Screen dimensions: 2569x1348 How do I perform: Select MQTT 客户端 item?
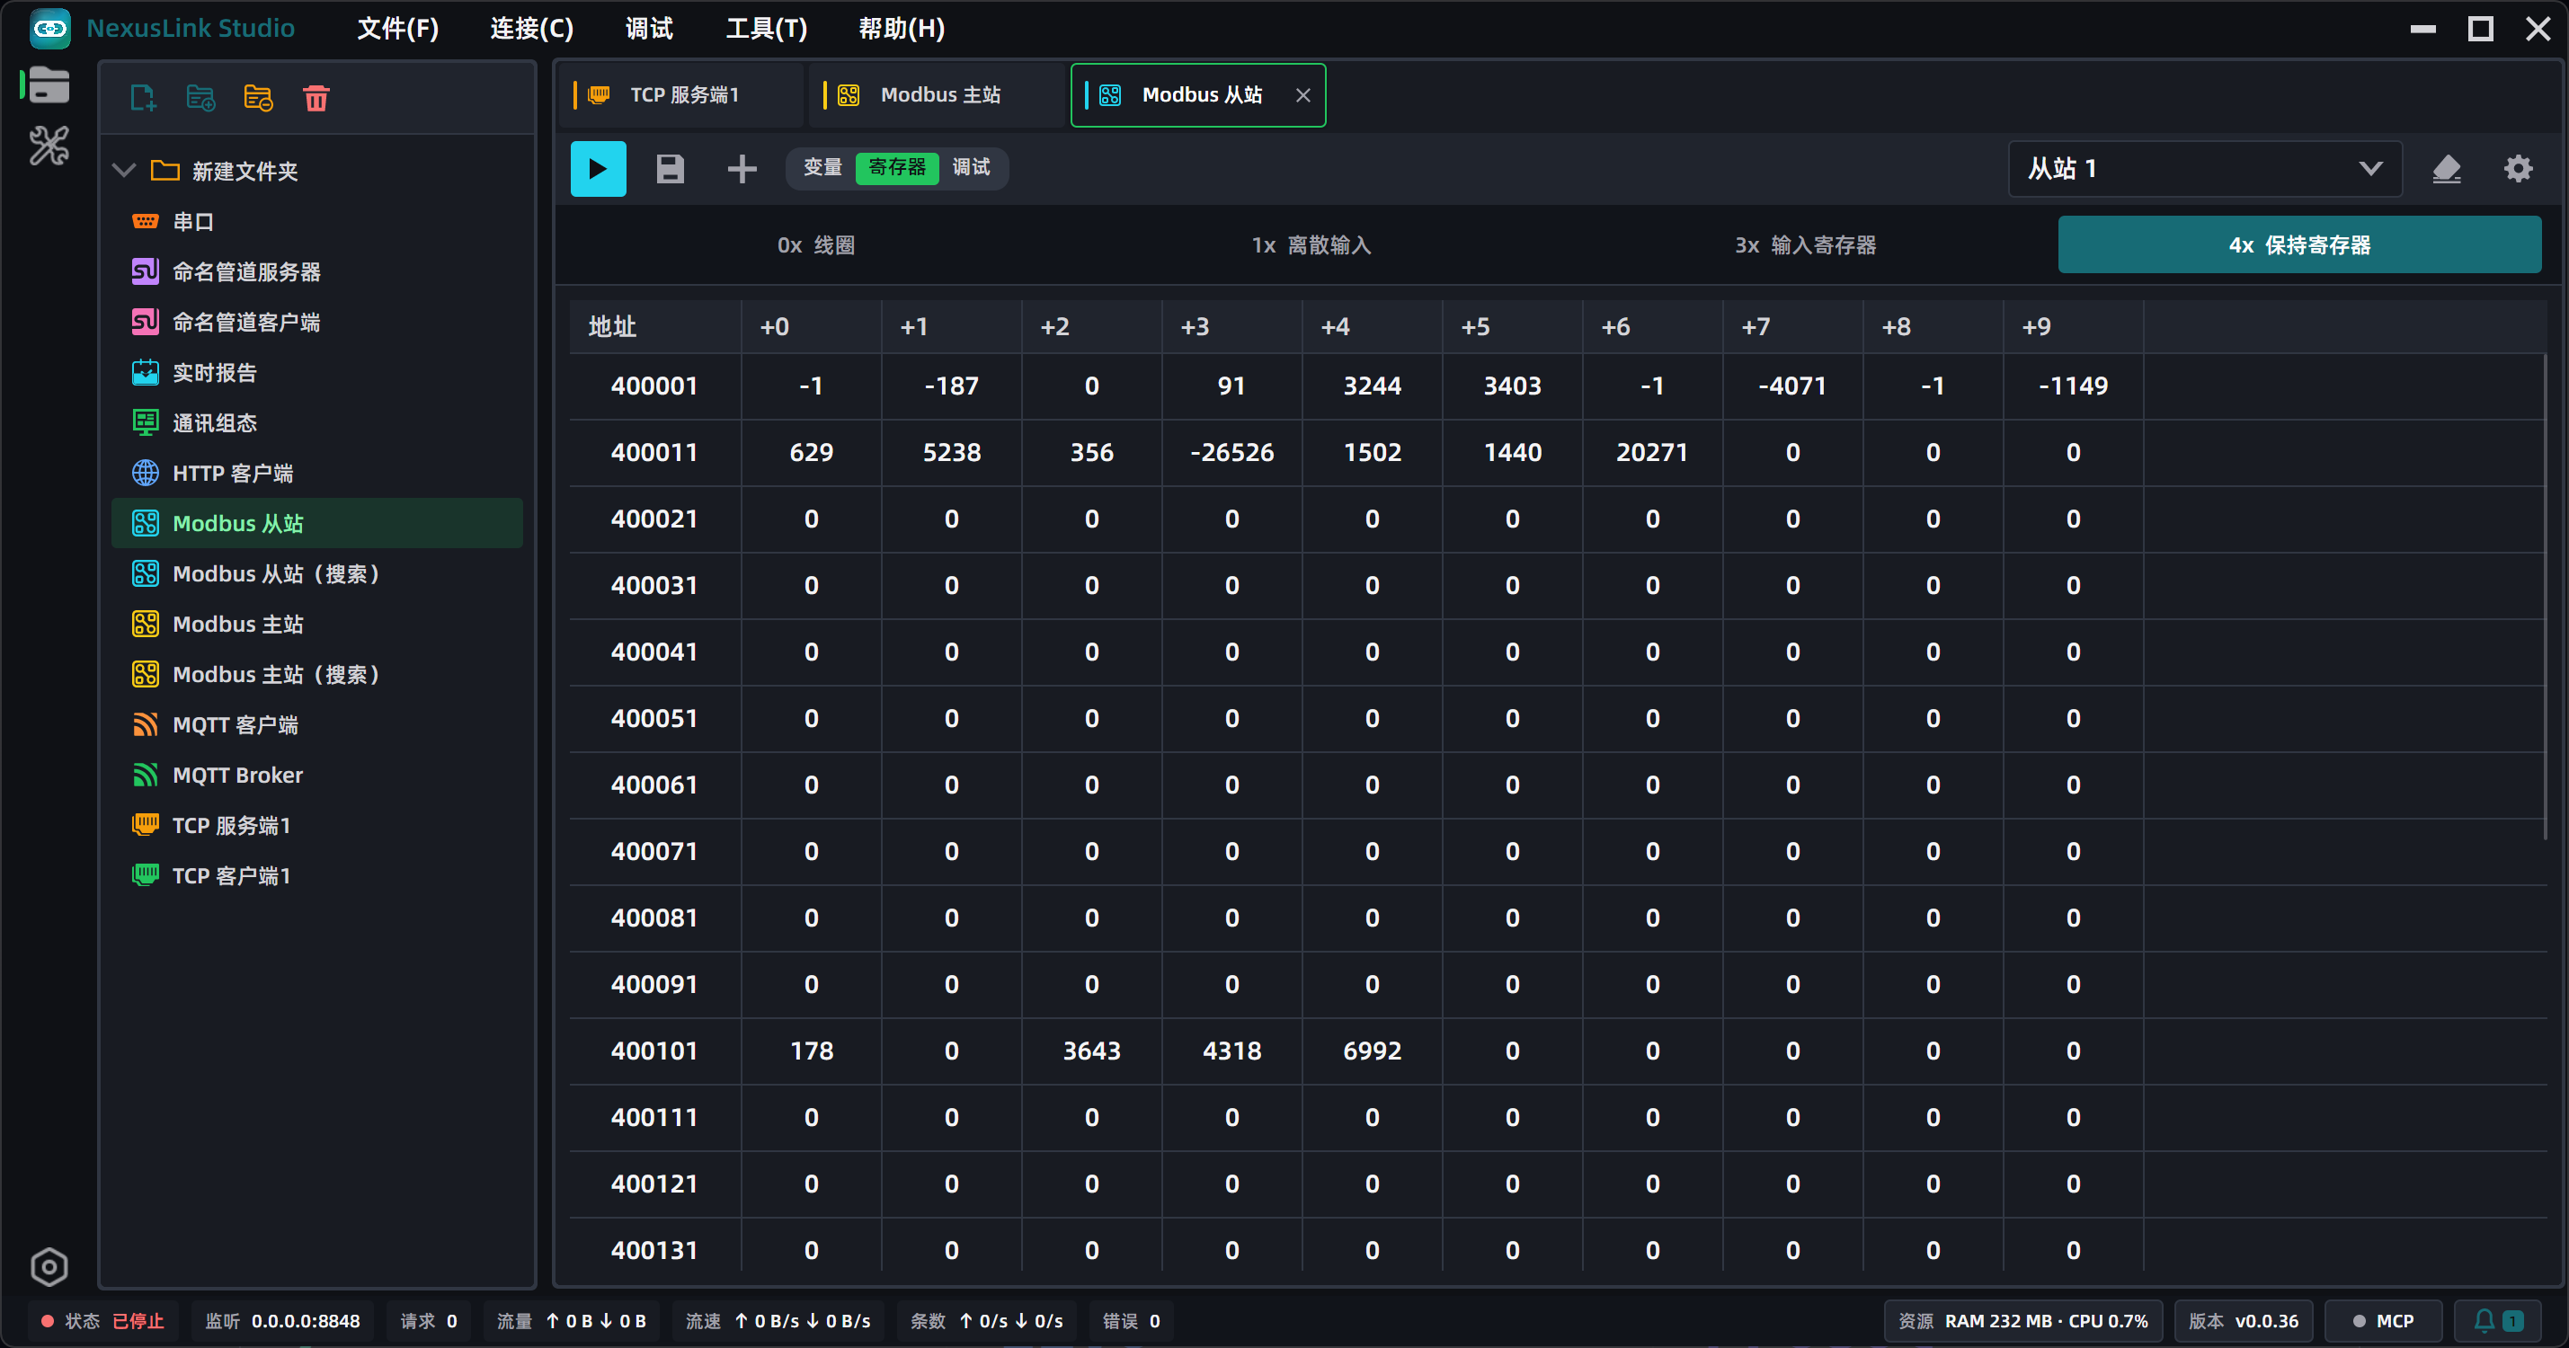coord(317,725)
